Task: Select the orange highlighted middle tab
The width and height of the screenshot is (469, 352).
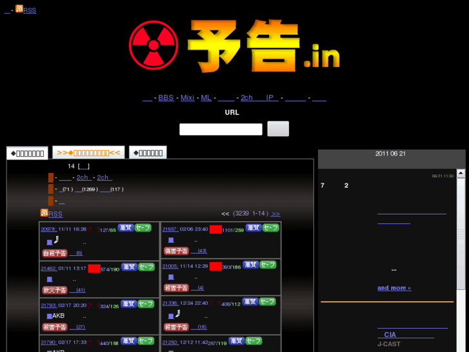Action: click(x=88, y=153)
